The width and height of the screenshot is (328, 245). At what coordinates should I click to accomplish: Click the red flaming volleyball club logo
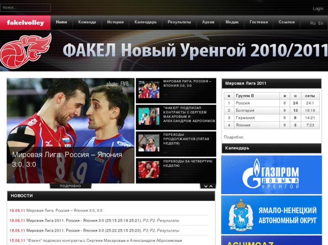26,51
